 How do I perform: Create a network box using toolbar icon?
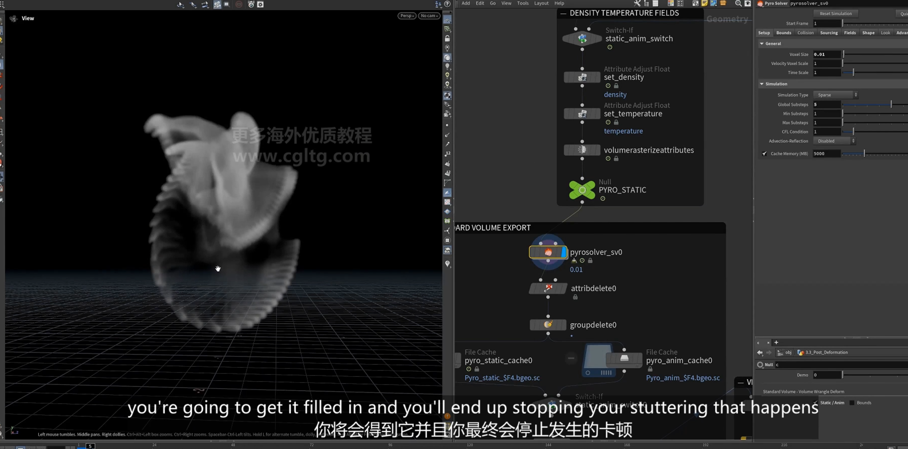point(696,4)
